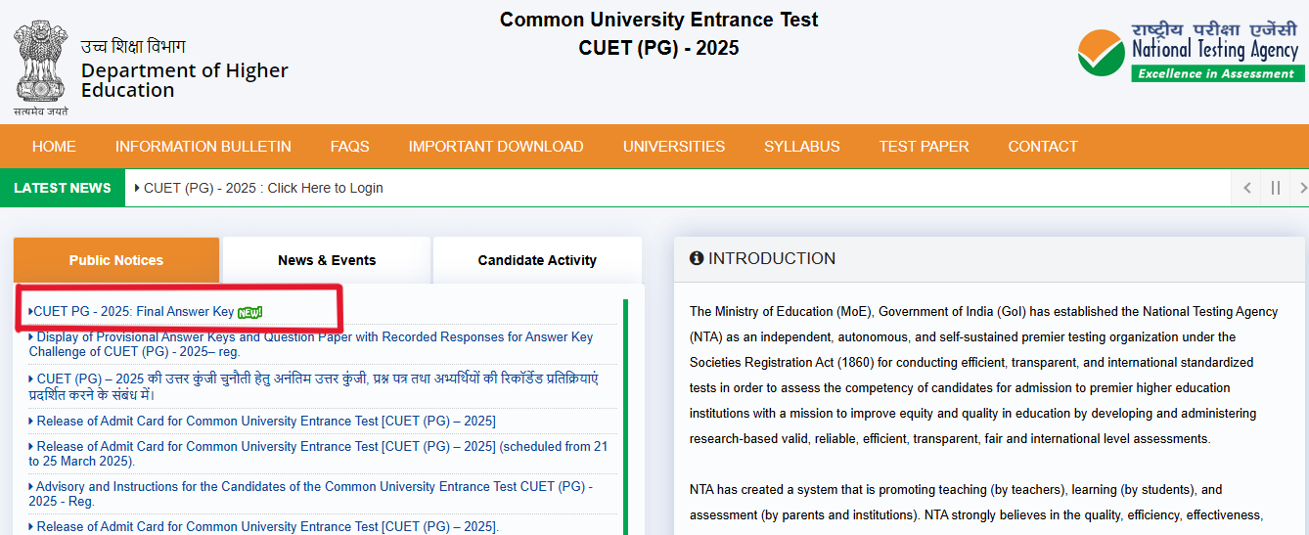Click the info icon beside INTRODUCTION
The width and height of the screenshot is (1309, 535).
(697, 259)
